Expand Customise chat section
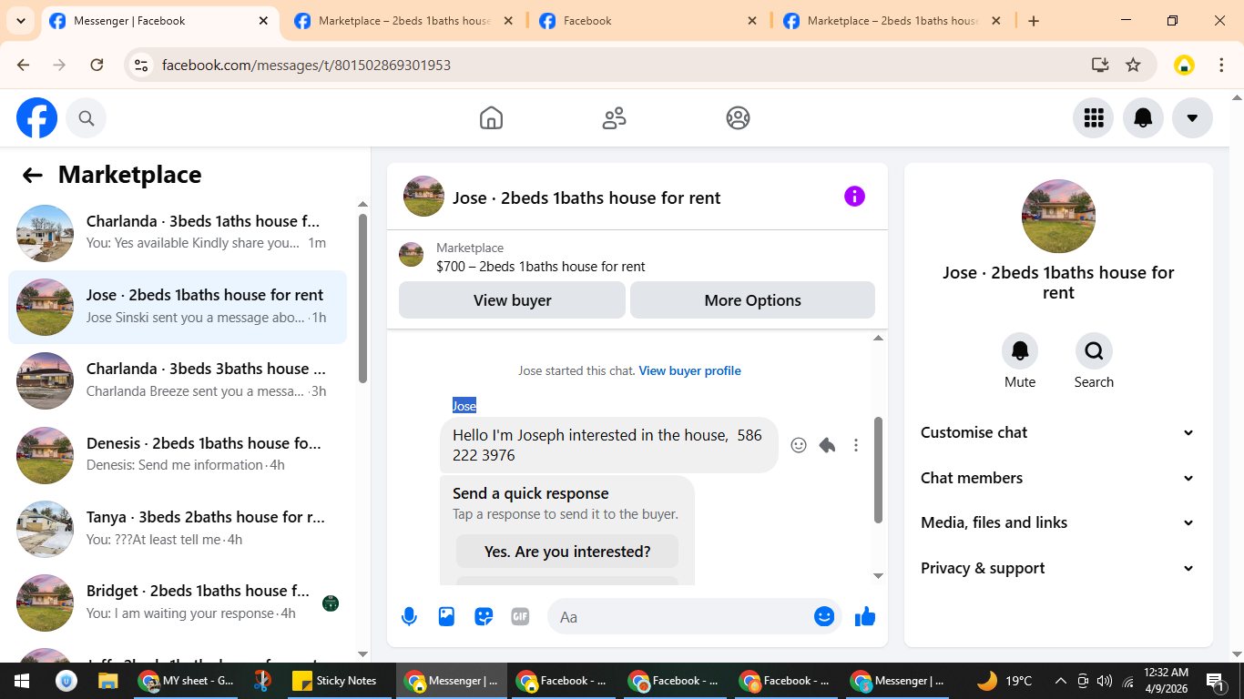The image size is (1244, 699). pos(1058,432)
